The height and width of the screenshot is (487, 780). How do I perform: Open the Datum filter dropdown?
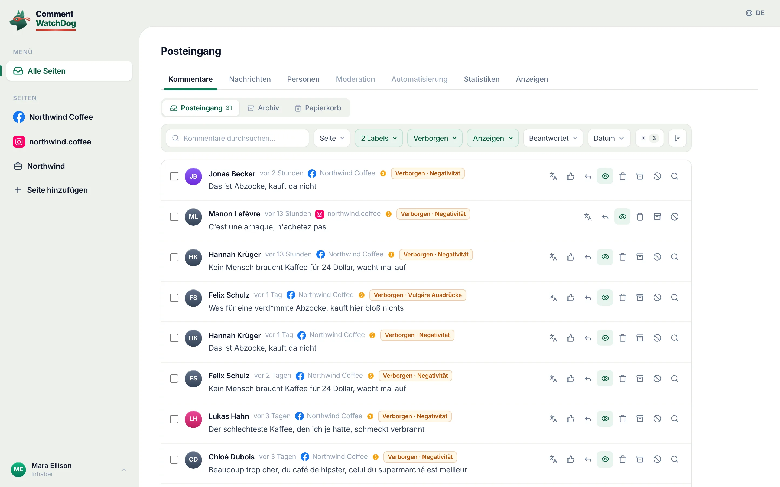click(609, 138)
